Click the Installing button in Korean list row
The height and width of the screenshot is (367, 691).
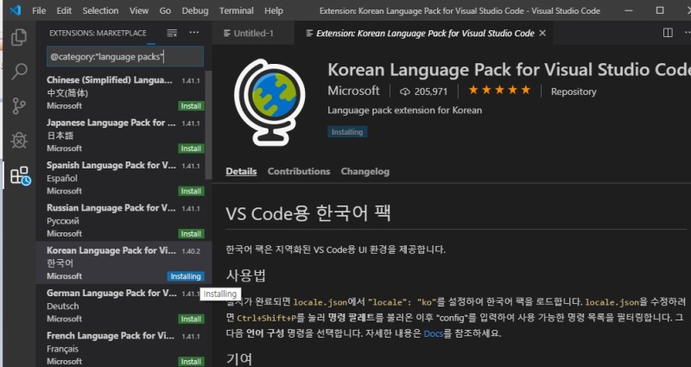coord(186,276)
